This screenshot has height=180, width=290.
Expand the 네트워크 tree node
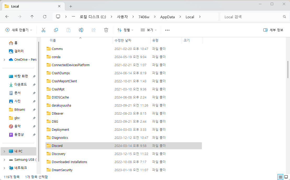click(4, 168)
